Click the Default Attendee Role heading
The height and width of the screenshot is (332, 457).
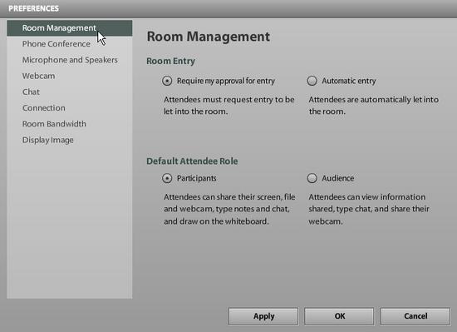(x=192, y=161)
